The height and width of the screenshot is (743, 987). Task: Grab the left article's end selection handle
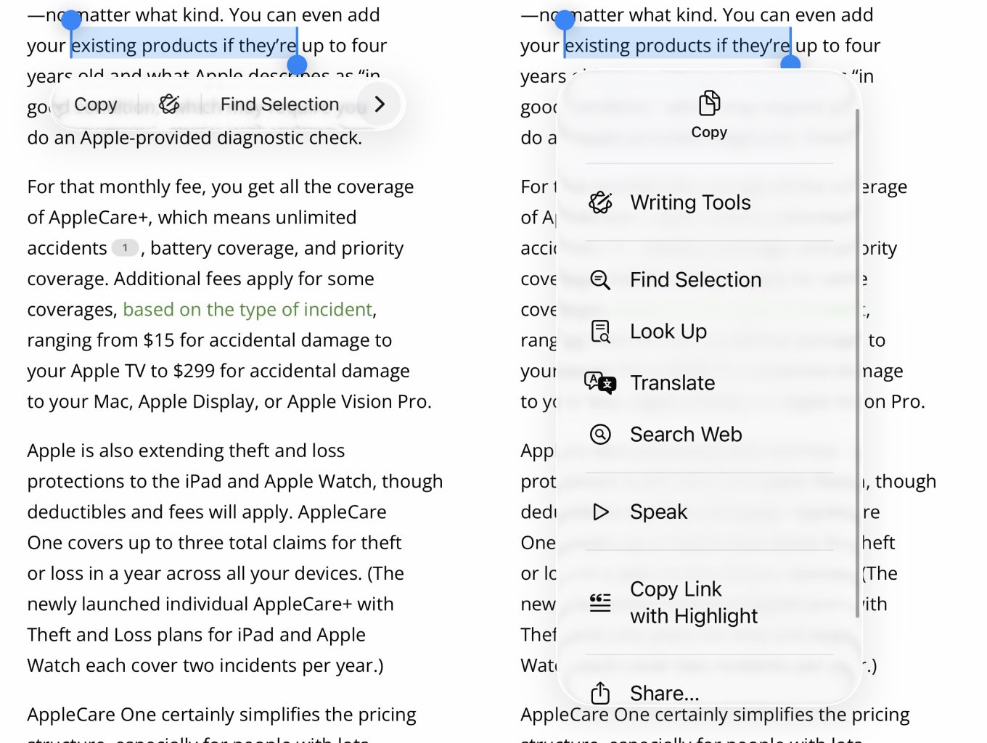click(297, 65)
